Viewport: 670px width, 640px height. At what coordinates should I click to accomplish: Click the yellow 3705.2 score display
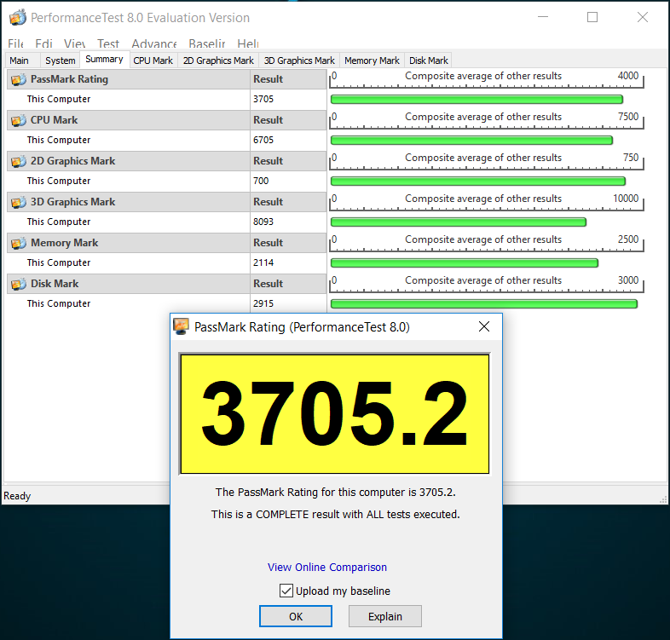(x=334, y=413)
